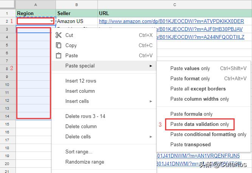Select Insert 12 rows
Viewport: 252px width, 173px height.
click(104, 81)
